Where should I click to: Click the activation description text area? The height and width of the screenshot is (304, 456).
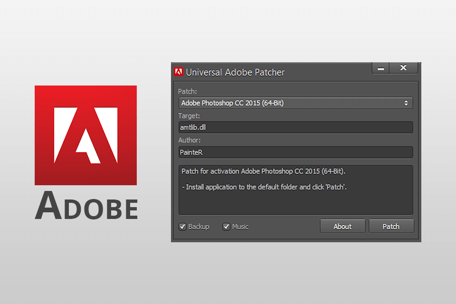point(294,190)
